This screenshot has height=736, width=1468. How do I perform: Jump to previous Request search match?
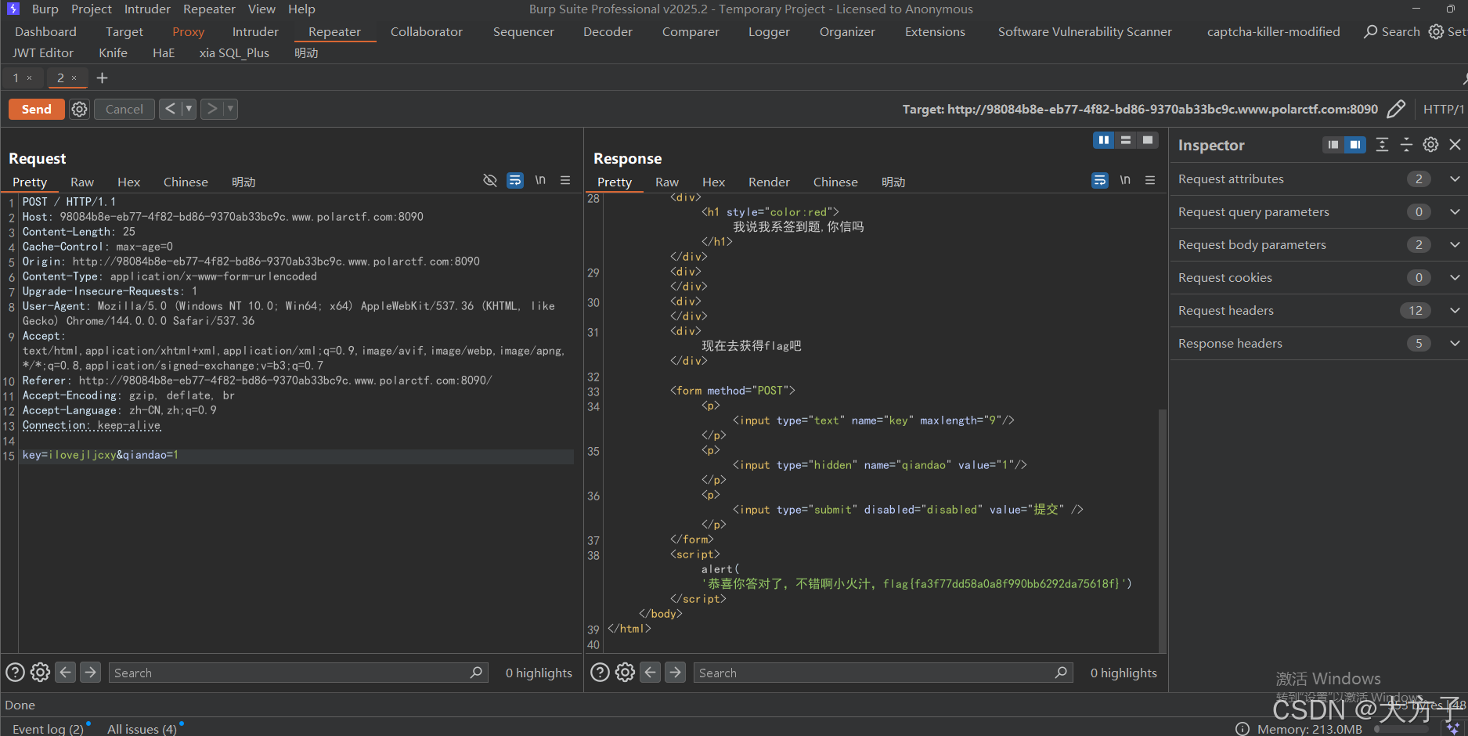point(66,672)
